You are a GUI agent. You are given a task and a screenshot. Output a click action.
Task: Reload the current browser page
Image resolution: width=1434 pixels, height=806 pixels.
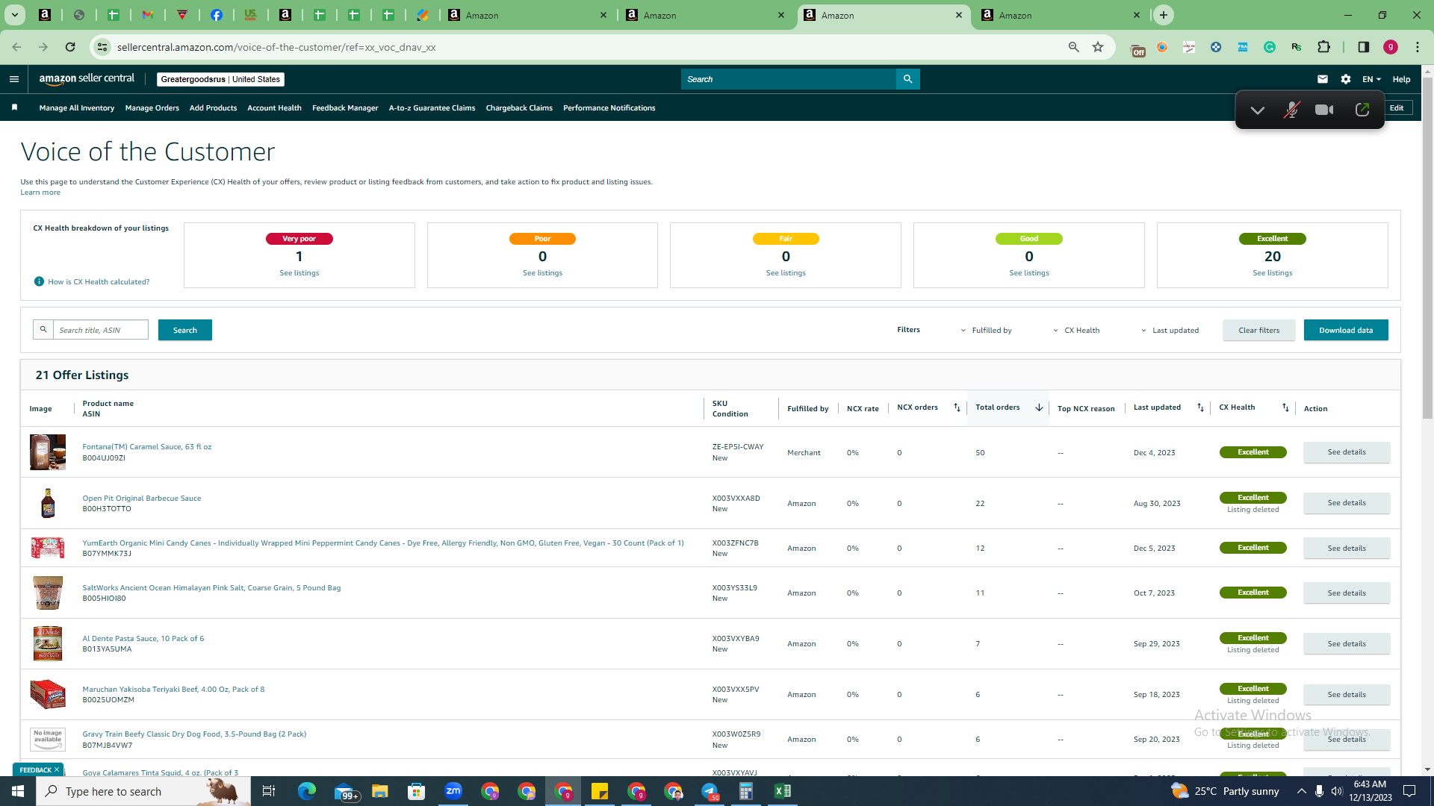70,47
